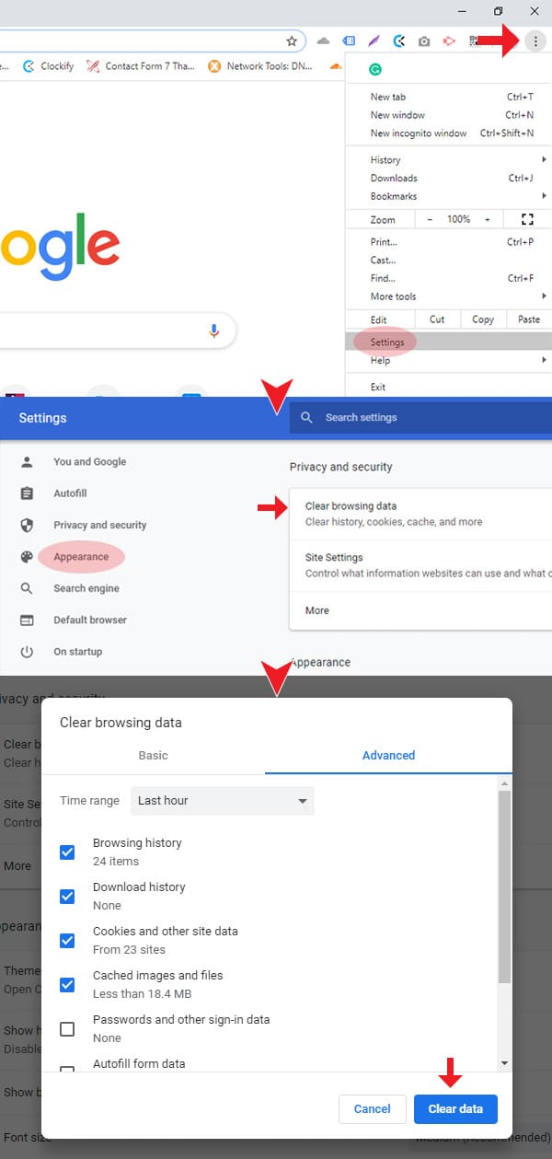Image resolution: width=552 pixels, height=1159 pixels.
Task: Expand the Bookmarks submenu
Action: point(393,196)
